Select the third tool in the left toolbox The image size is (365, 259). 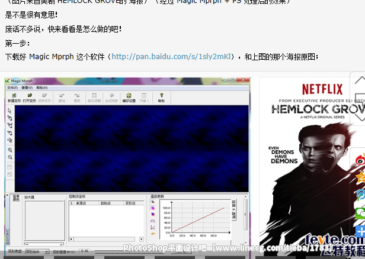(x=9, y=125)
